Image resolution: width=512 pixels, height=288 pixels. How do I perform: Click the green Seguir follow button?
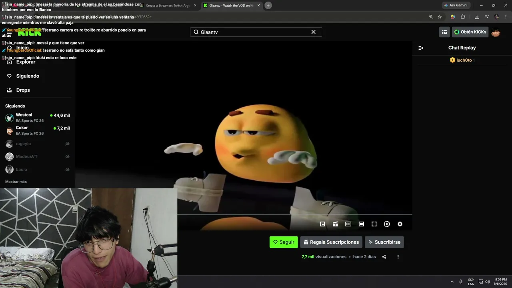[x=284, y=242]
